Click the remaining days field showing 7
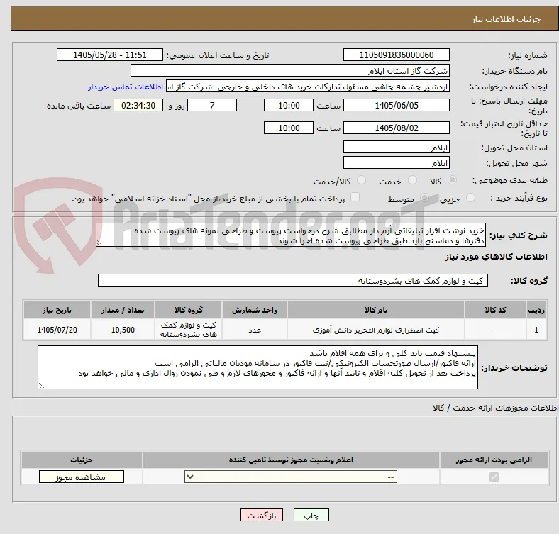Image resolution: width=559 pixels, height=534 pixels. point(212,106)
